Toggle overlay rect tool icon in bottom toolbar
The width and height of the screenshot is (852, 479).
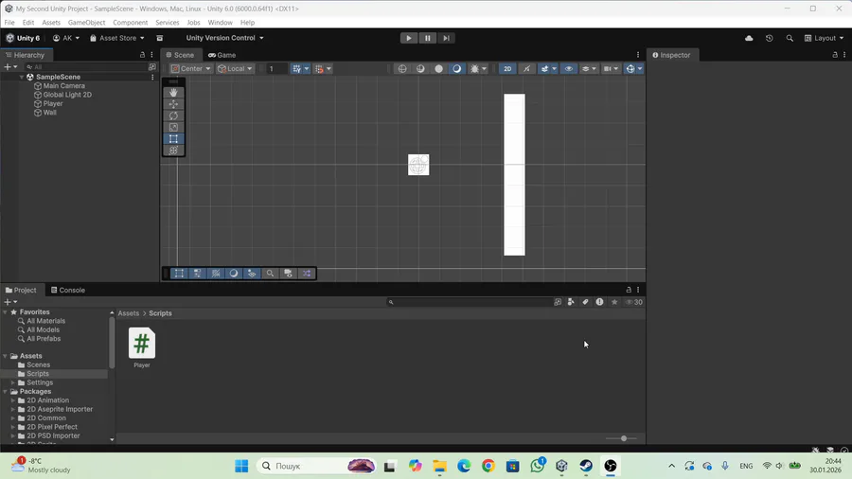[179, 274]
